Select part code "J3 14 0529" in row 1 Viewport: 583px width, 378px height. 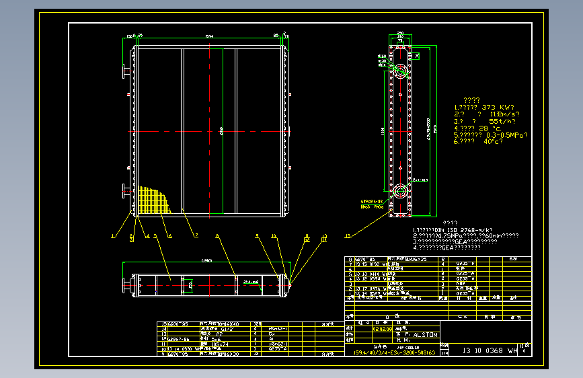[368, 293]
